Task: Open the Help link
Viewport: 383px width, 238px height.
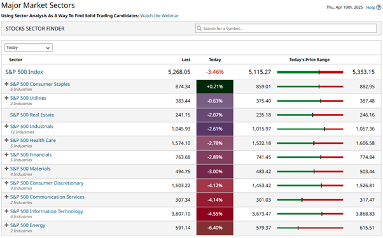Action: coord(370,8)
